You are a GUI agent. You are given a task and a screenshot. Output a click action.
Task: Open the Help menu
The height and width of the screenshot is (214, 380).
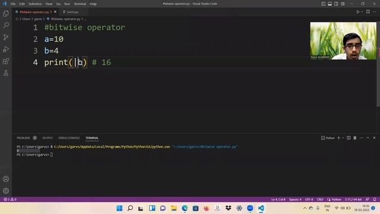click(x=93, y=4)
